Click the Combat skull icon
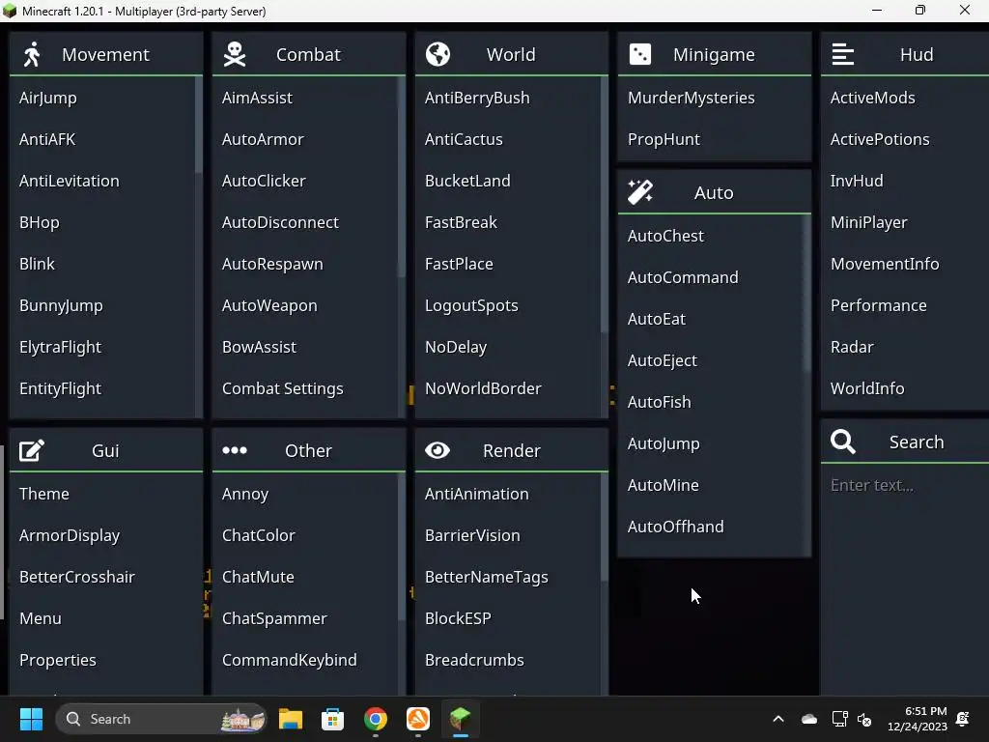This screenshot has width=989, height=742. [235, 54]
